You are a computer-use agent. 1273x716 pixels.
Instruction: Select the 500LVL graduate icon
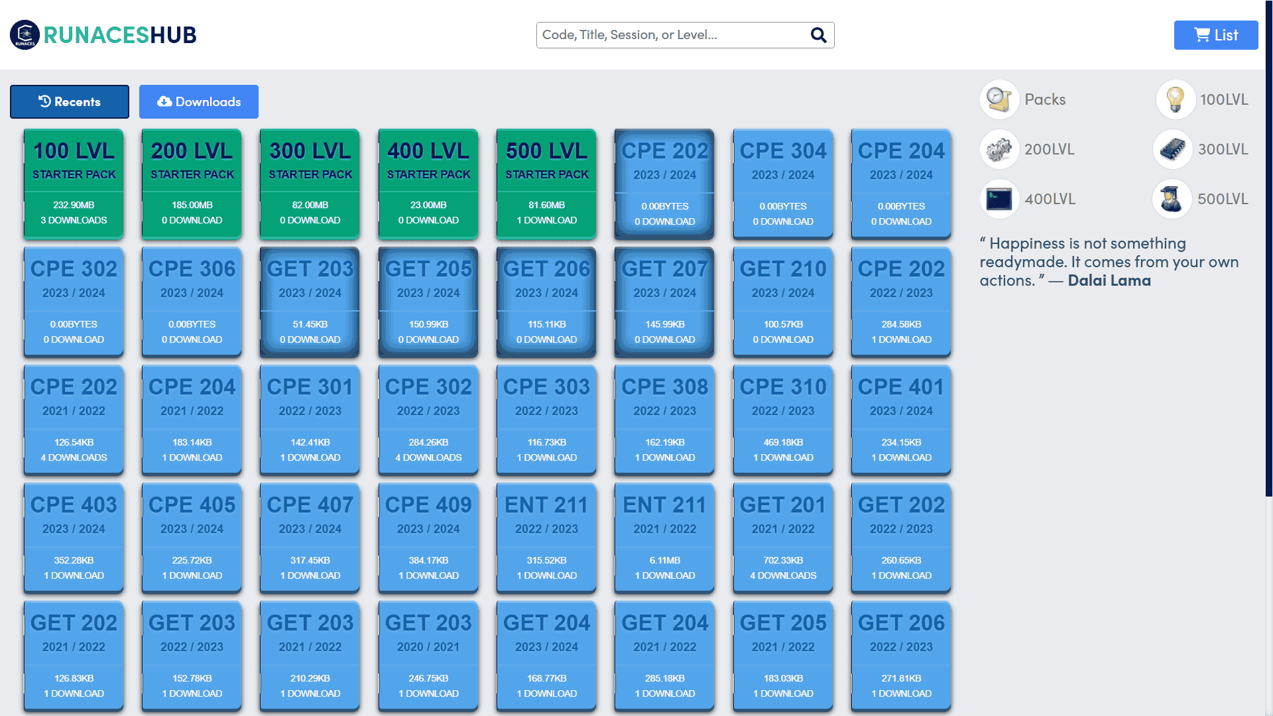[x=1172, y=199]
